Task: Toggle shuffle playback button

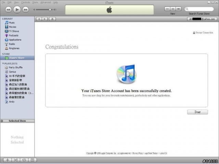Action: (x=16, y=160)
